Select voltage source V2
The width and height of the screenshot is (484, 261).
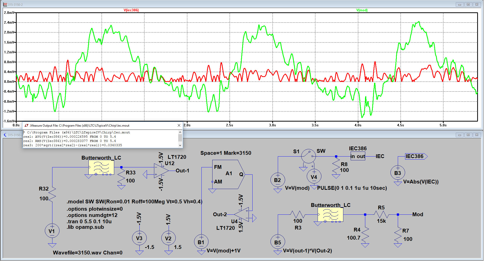point(168,238)
